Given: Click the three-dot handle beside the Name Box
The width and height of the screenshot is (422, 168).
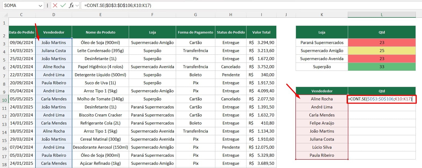Looking at the screenshot, I should click(x=48, y=5).
